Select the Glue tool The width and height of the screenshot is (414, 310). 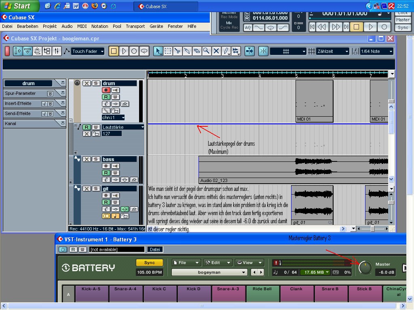(x=187, y=51)
